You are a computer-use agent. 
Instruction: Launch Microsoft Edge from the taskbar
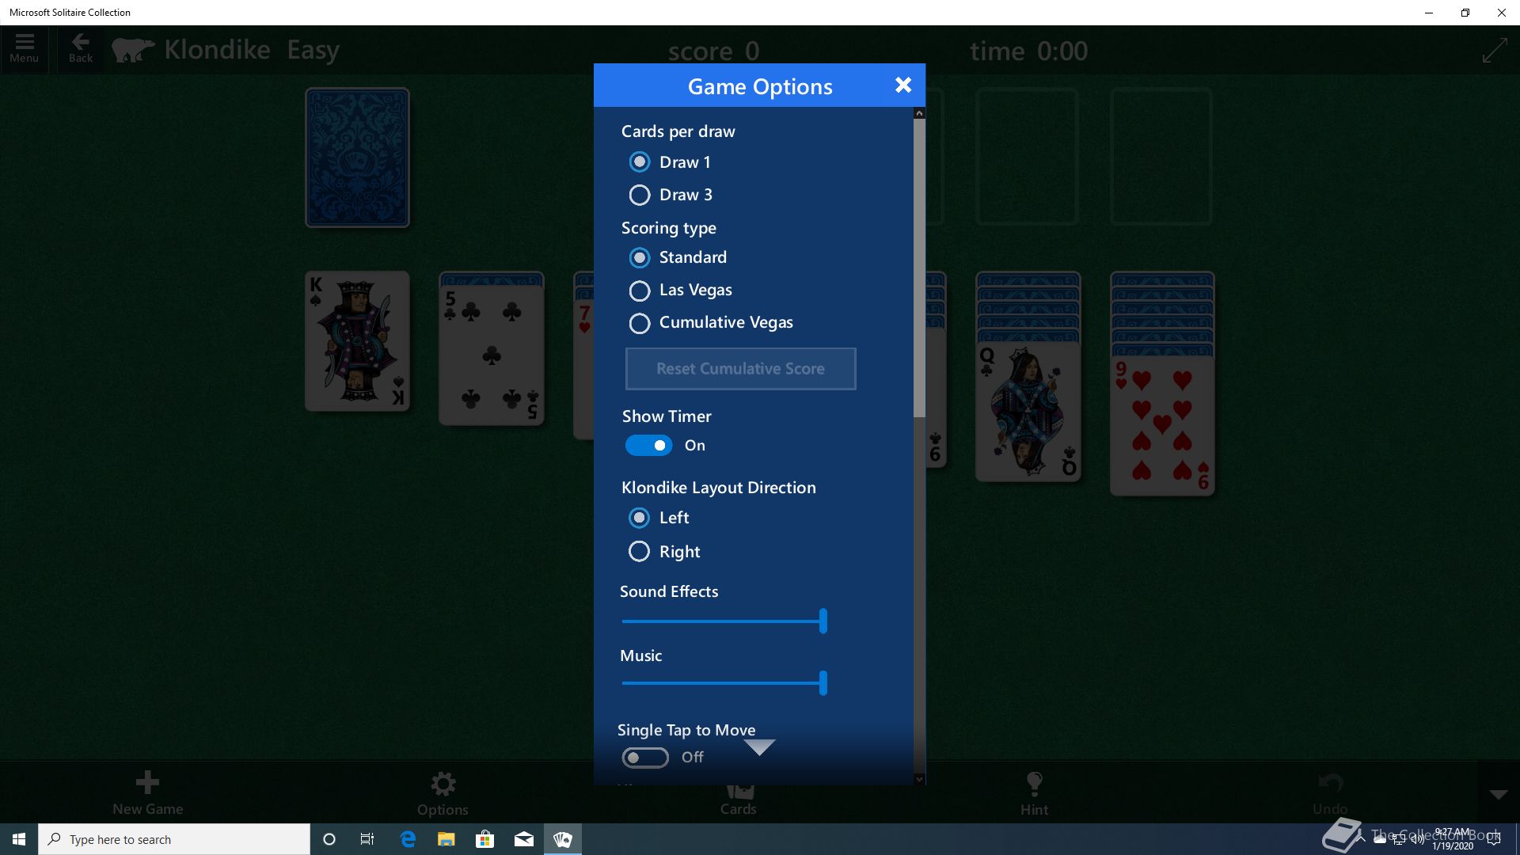408,839
